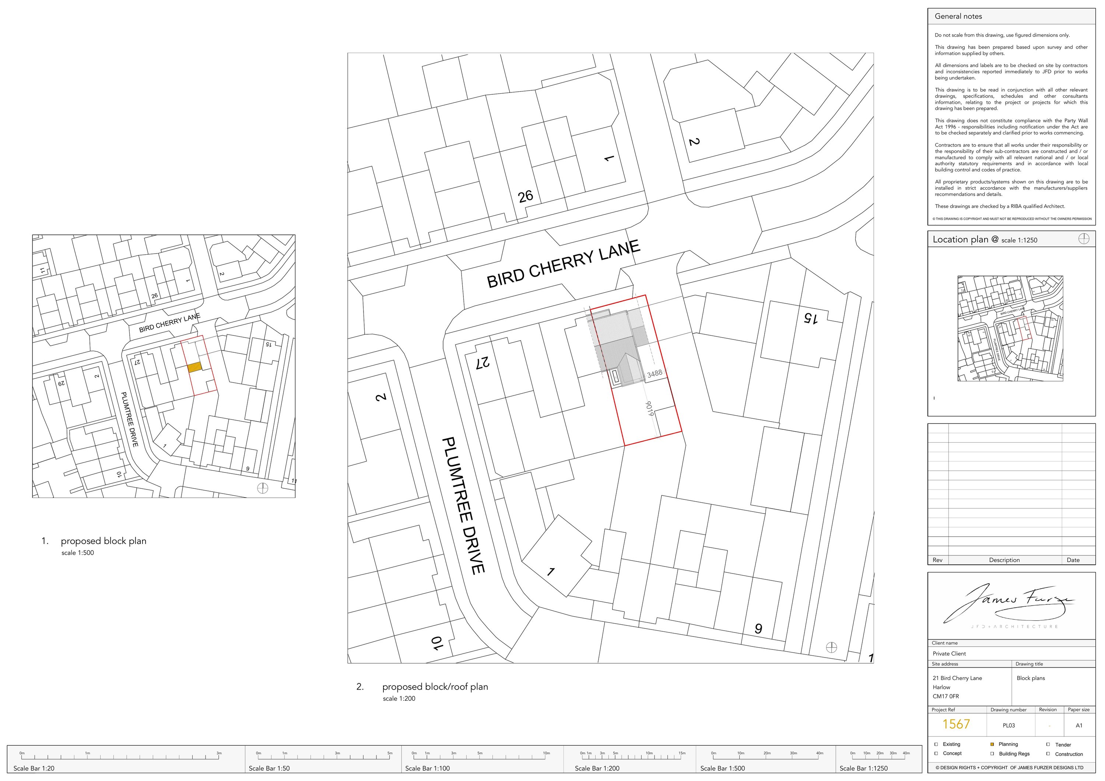
Task: Click drawing number PL03 field
Action: click(1009, 726)
